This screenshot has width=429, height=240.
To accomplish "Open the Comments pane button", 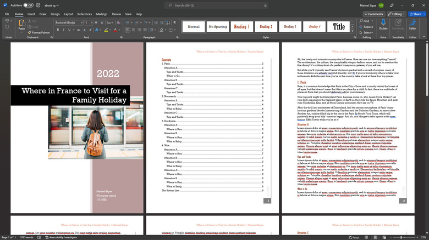I will point(374,14).
